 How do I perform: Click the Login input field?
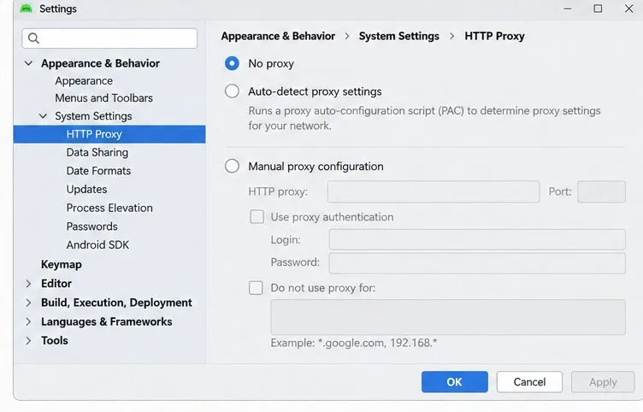pyautogui.click(x=477, y=239)
